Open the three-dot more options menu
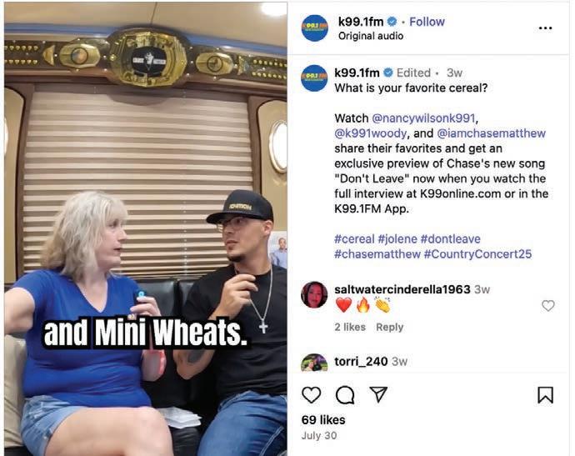This screenshot has height=456, width=575. 545,28
